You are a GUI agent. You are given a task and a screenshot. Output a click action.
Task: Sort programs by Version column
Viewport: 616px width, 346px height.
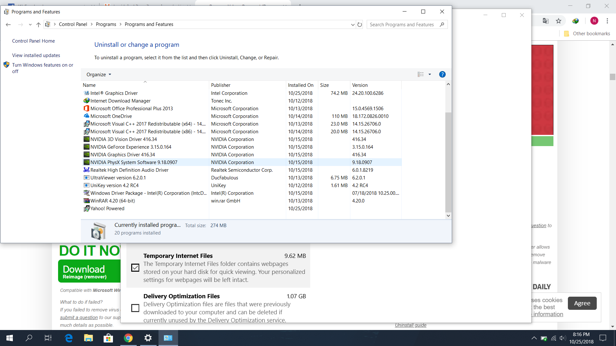[376, 85]
